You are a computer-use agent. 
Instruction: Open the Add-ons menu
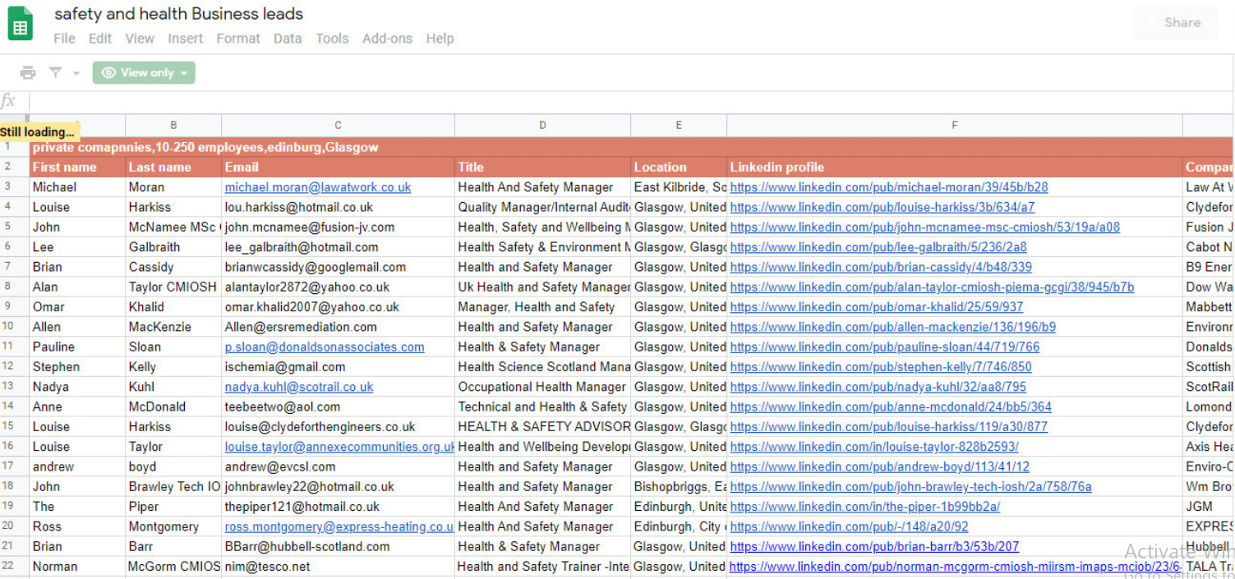pyautogui.click(x=387, y=39)
